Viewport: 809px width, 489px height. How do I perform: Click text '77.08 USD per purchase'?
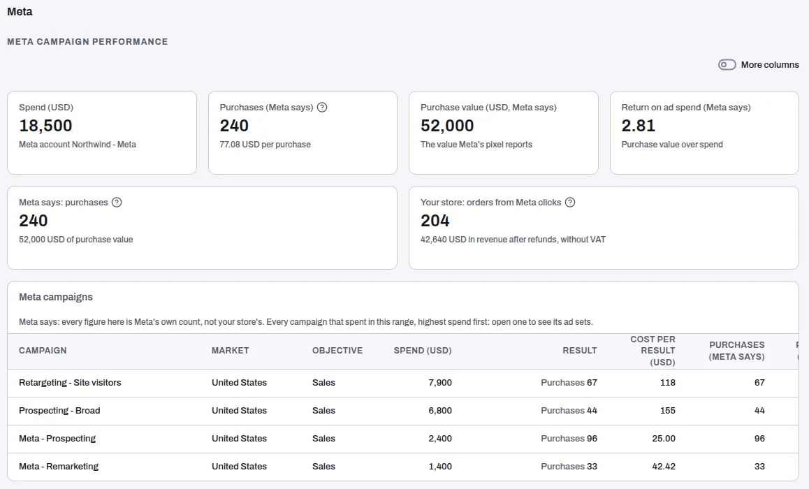265,145
